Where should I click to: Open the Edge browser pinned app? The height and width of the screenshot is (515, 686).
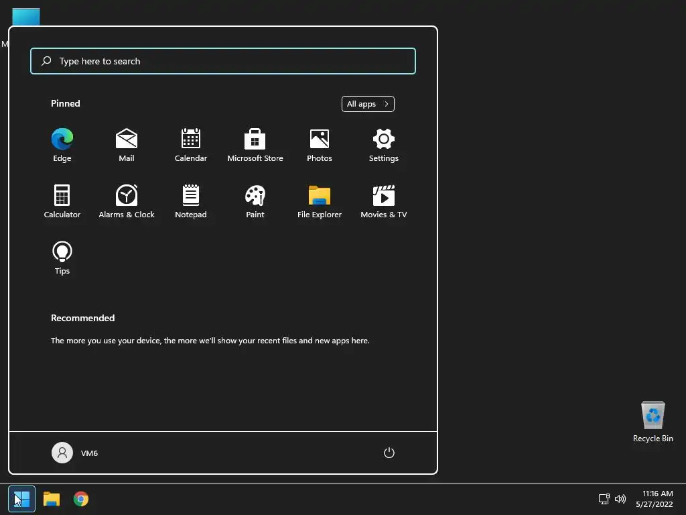(x=62, y=146)
